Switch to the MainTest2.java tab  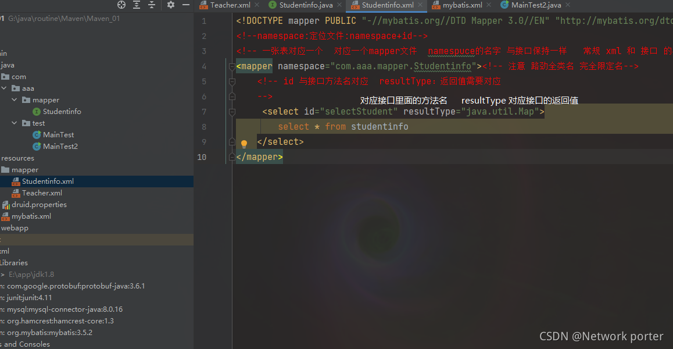[x=536, y=5]
